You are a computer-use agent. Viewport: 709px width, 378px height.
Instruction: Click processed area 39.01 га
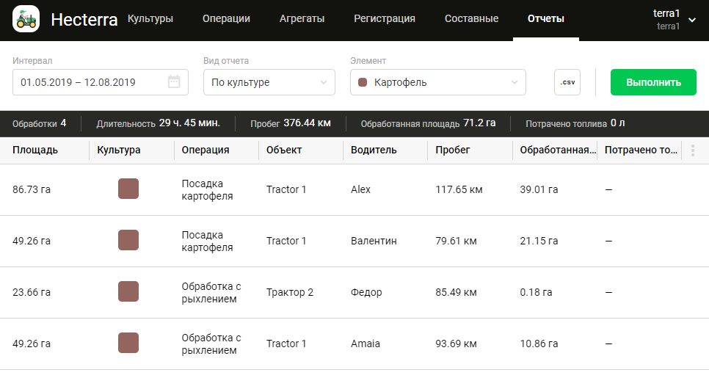(x=539, y=189)
